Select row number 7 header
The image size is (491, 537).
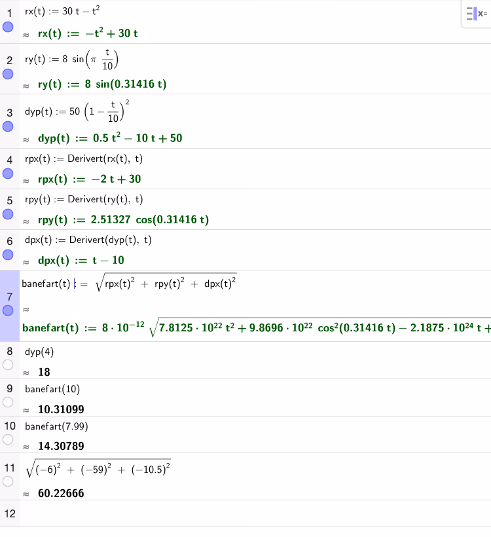click(x=10, y=297)
